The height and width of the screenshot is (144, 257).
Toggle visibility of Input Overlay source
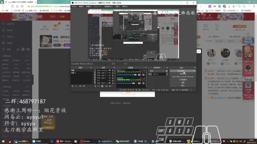tap(110, 70)
